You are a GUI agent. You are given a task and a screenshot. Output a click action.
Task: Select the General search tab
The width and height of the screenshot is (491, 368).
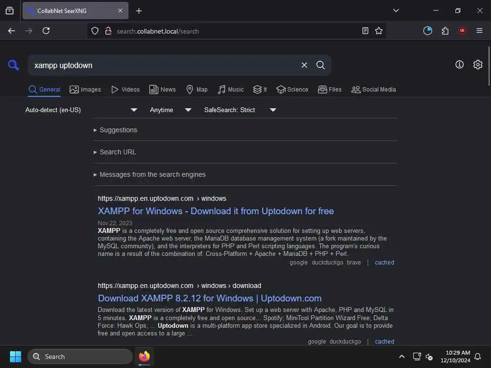pyautogui.click(x=44, y=90)
